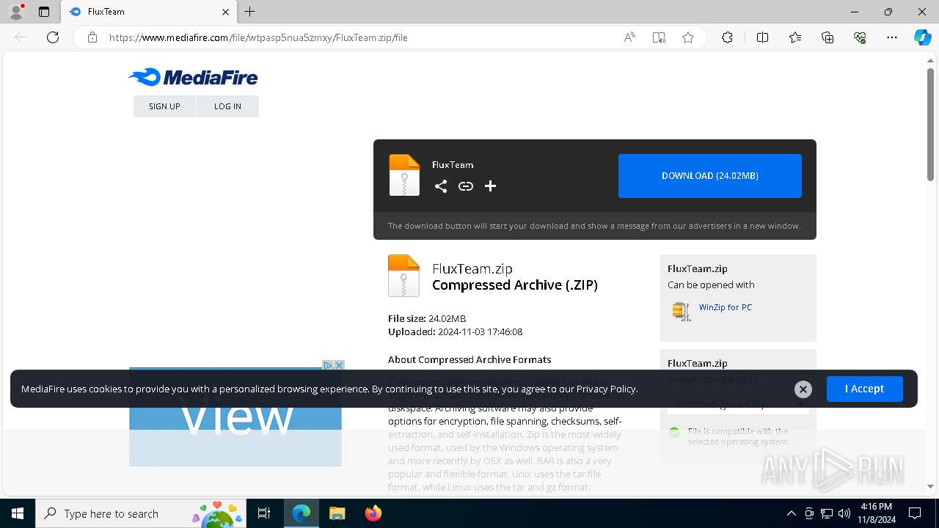Click the WinZip for PC icon
This screenshot has width=939, height=528.
point(682,311)
